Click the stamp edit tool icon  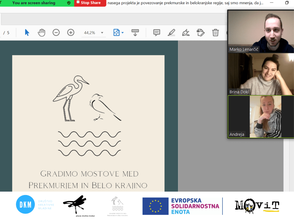pos(200,33)
